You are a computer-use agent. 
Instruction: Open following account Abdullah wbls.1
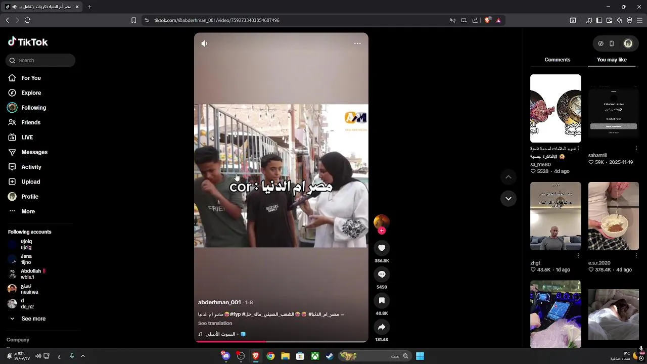tap(28, 274)
